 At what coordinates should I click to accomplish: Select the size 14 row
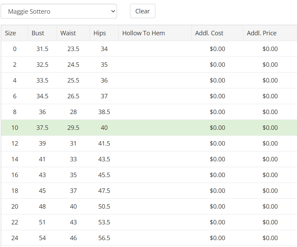click(x=15, y=159)
